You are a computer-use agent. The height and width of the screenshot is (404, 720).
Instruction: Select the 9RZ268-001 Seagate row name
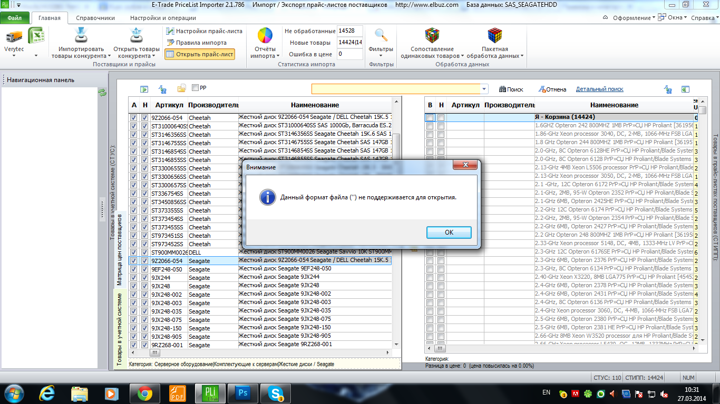tap(315, 345)
